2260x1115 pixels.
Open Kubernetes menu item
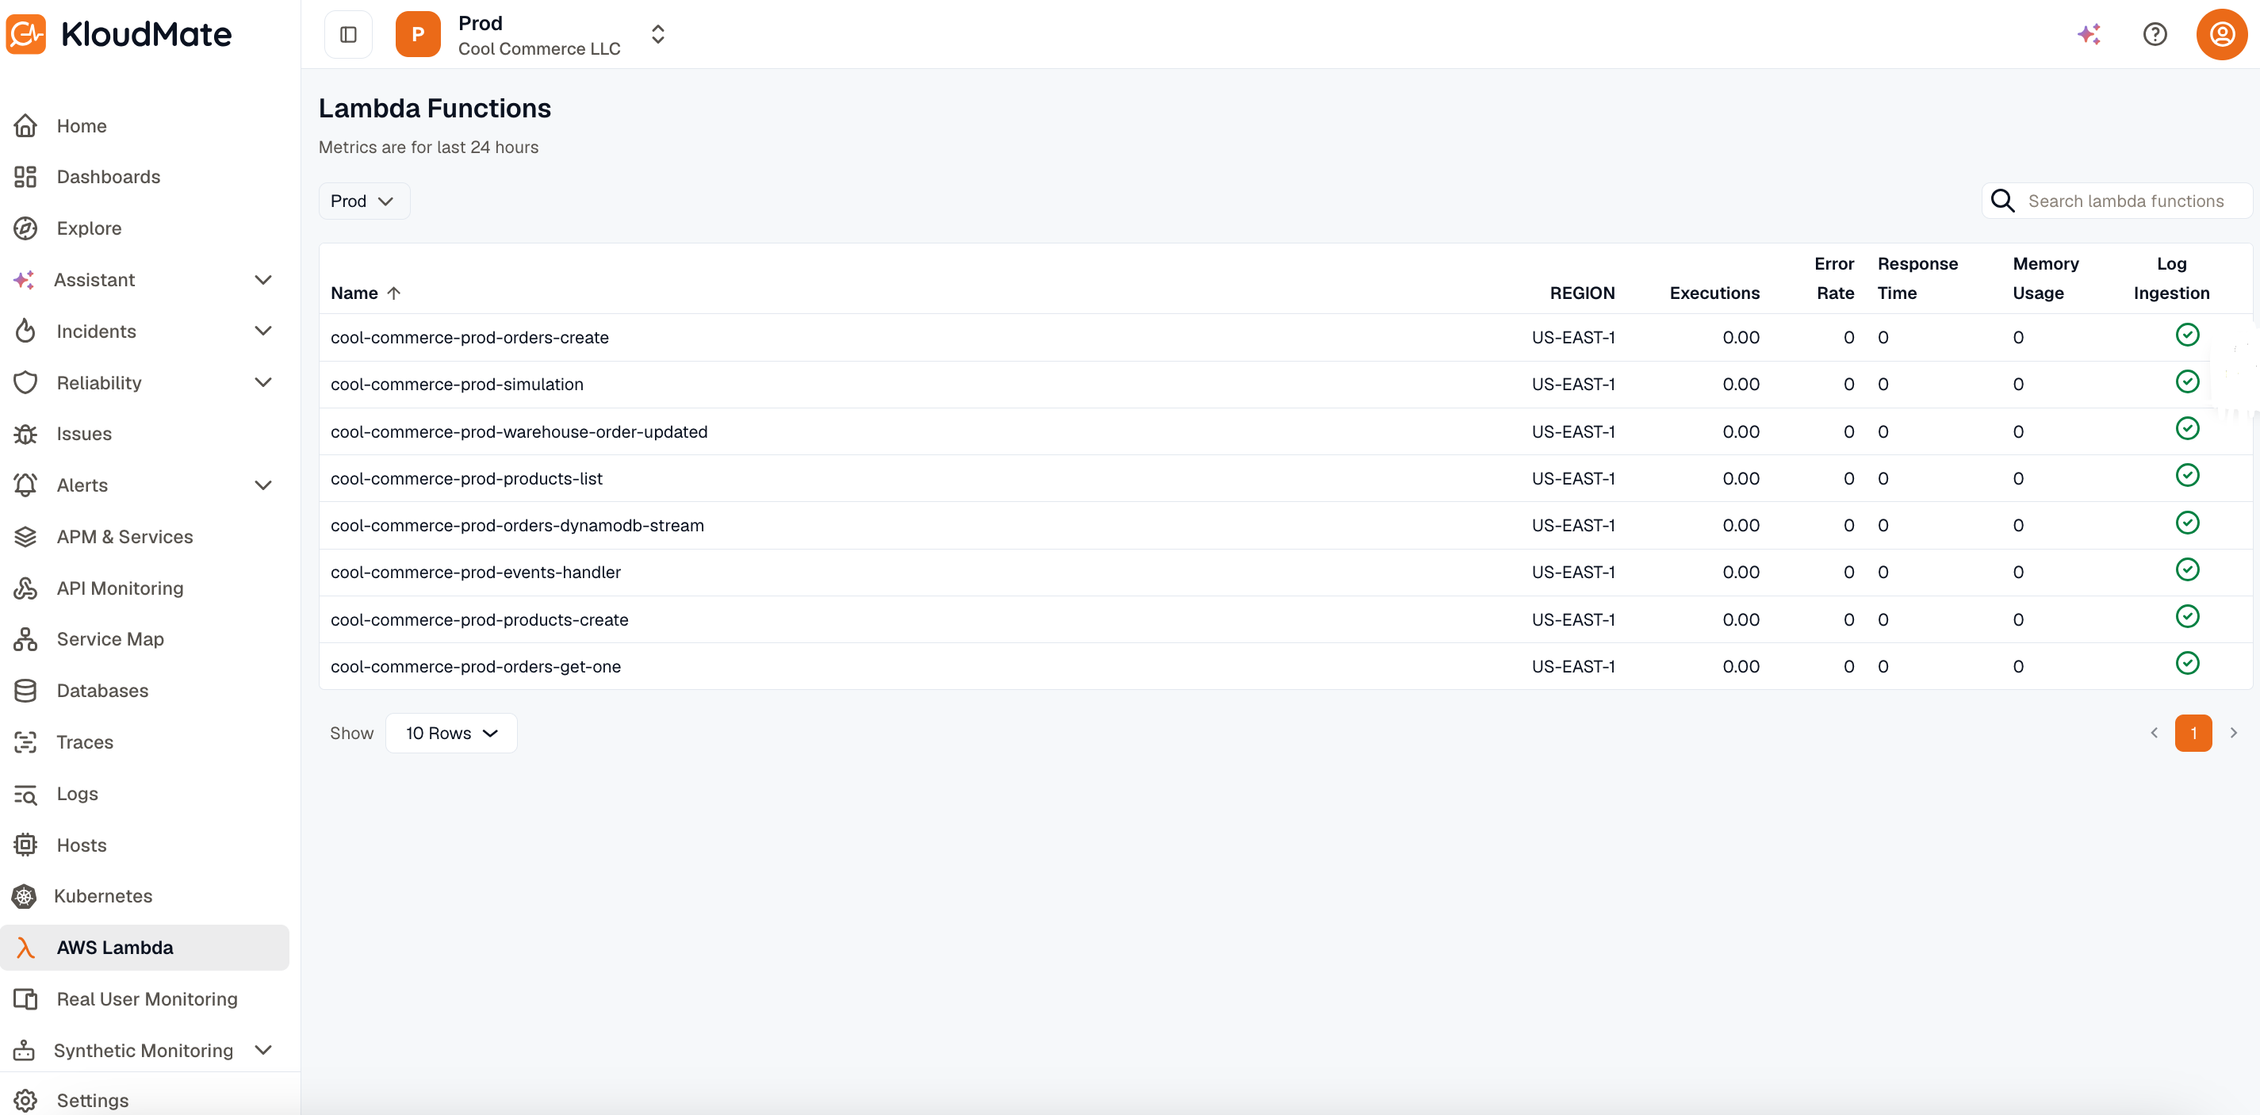tap(104, 897)
